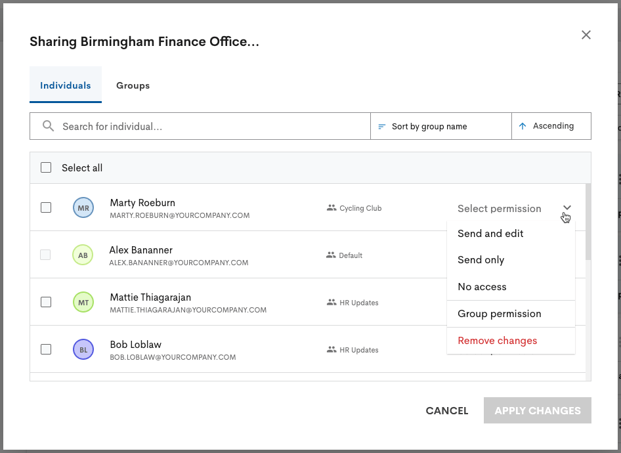Enable the Select all checkbox
Screen dimensions: 621x453
point(46,167)
